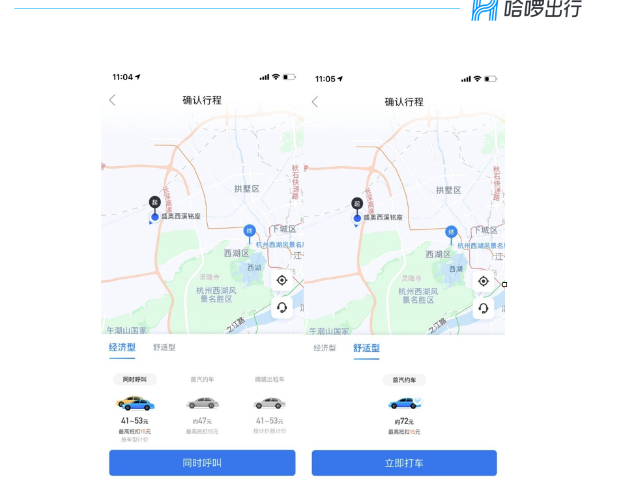Select 首汽约车 option priced 约47元

click(202, 404)
